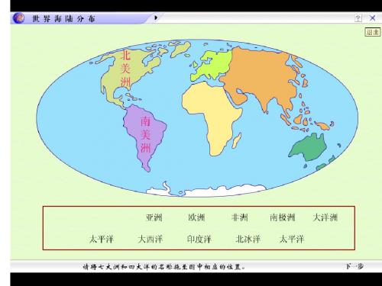Click the 北美洲 label on the map
This screenshot has height=286, width=382.
(x=125, y=69)
